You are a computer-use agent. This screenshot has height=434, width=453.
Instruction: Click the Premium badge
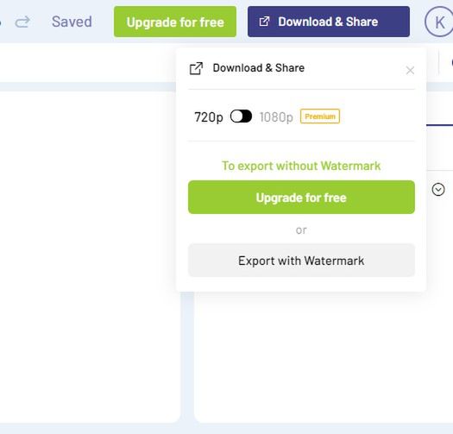click(x=320, y=116)
